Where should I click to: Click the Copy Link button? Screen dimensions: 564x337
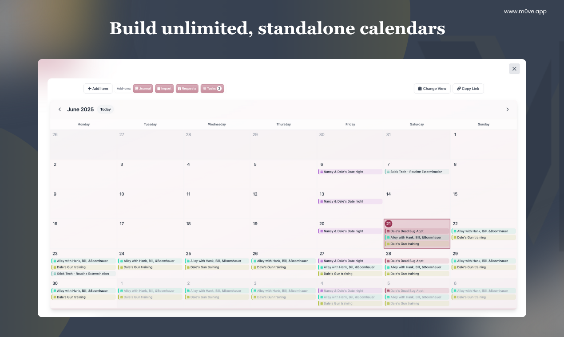pyautogui.click(x=468, y=89)
